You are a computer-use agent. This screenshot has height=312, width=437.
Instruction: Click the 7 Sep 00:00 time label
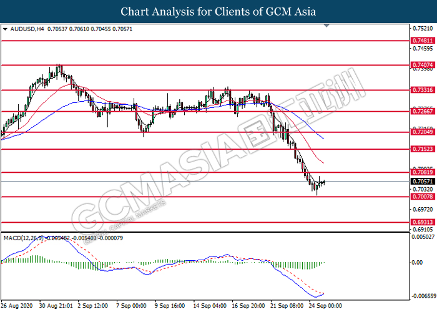coord(131,306)
